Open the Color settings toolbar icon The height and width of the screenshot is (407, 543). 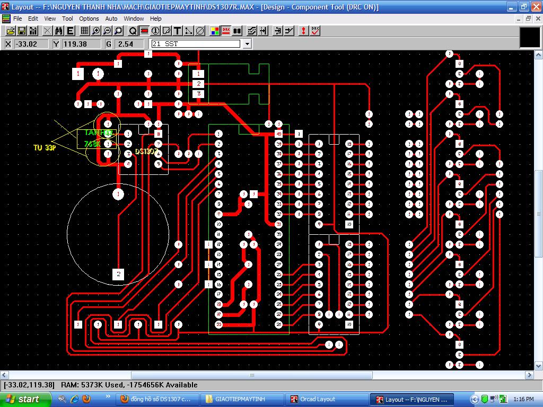214,31
